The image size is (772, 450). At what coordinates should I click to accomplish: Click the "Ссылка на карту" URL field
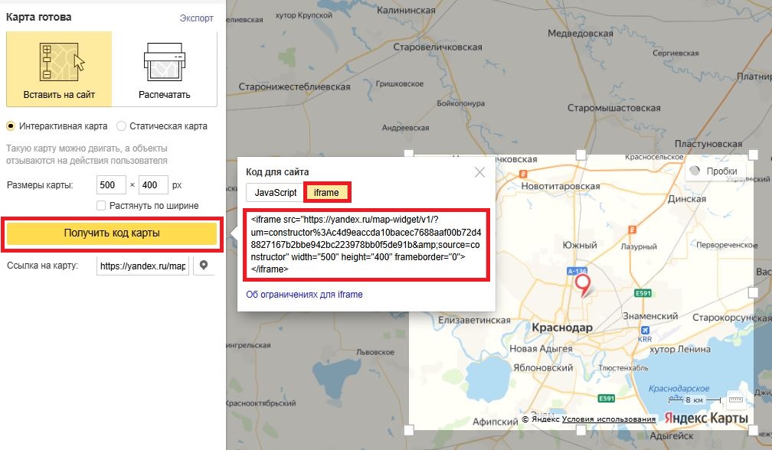pyautogui.click(x=142, y=266)
